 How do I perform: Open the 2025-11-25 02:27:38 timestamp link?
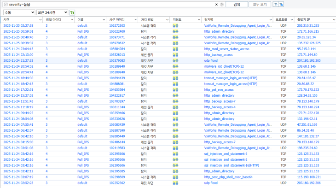(18, 26)
